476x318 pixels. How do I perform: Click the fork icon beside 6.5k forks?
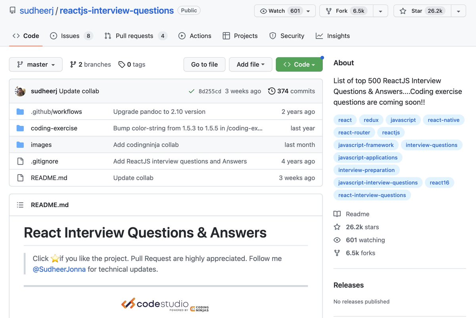coord(337,253)
